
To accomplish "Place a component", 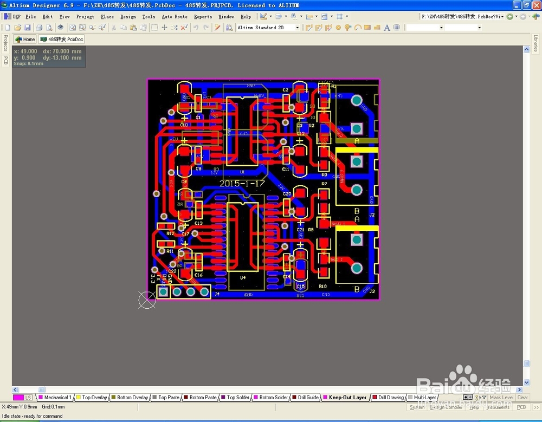I will pyautogui.click(x=397, y=28).
